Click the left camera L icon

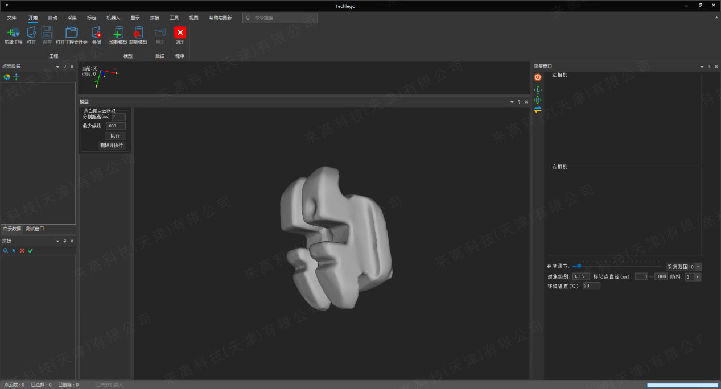(x=538, y=90)
